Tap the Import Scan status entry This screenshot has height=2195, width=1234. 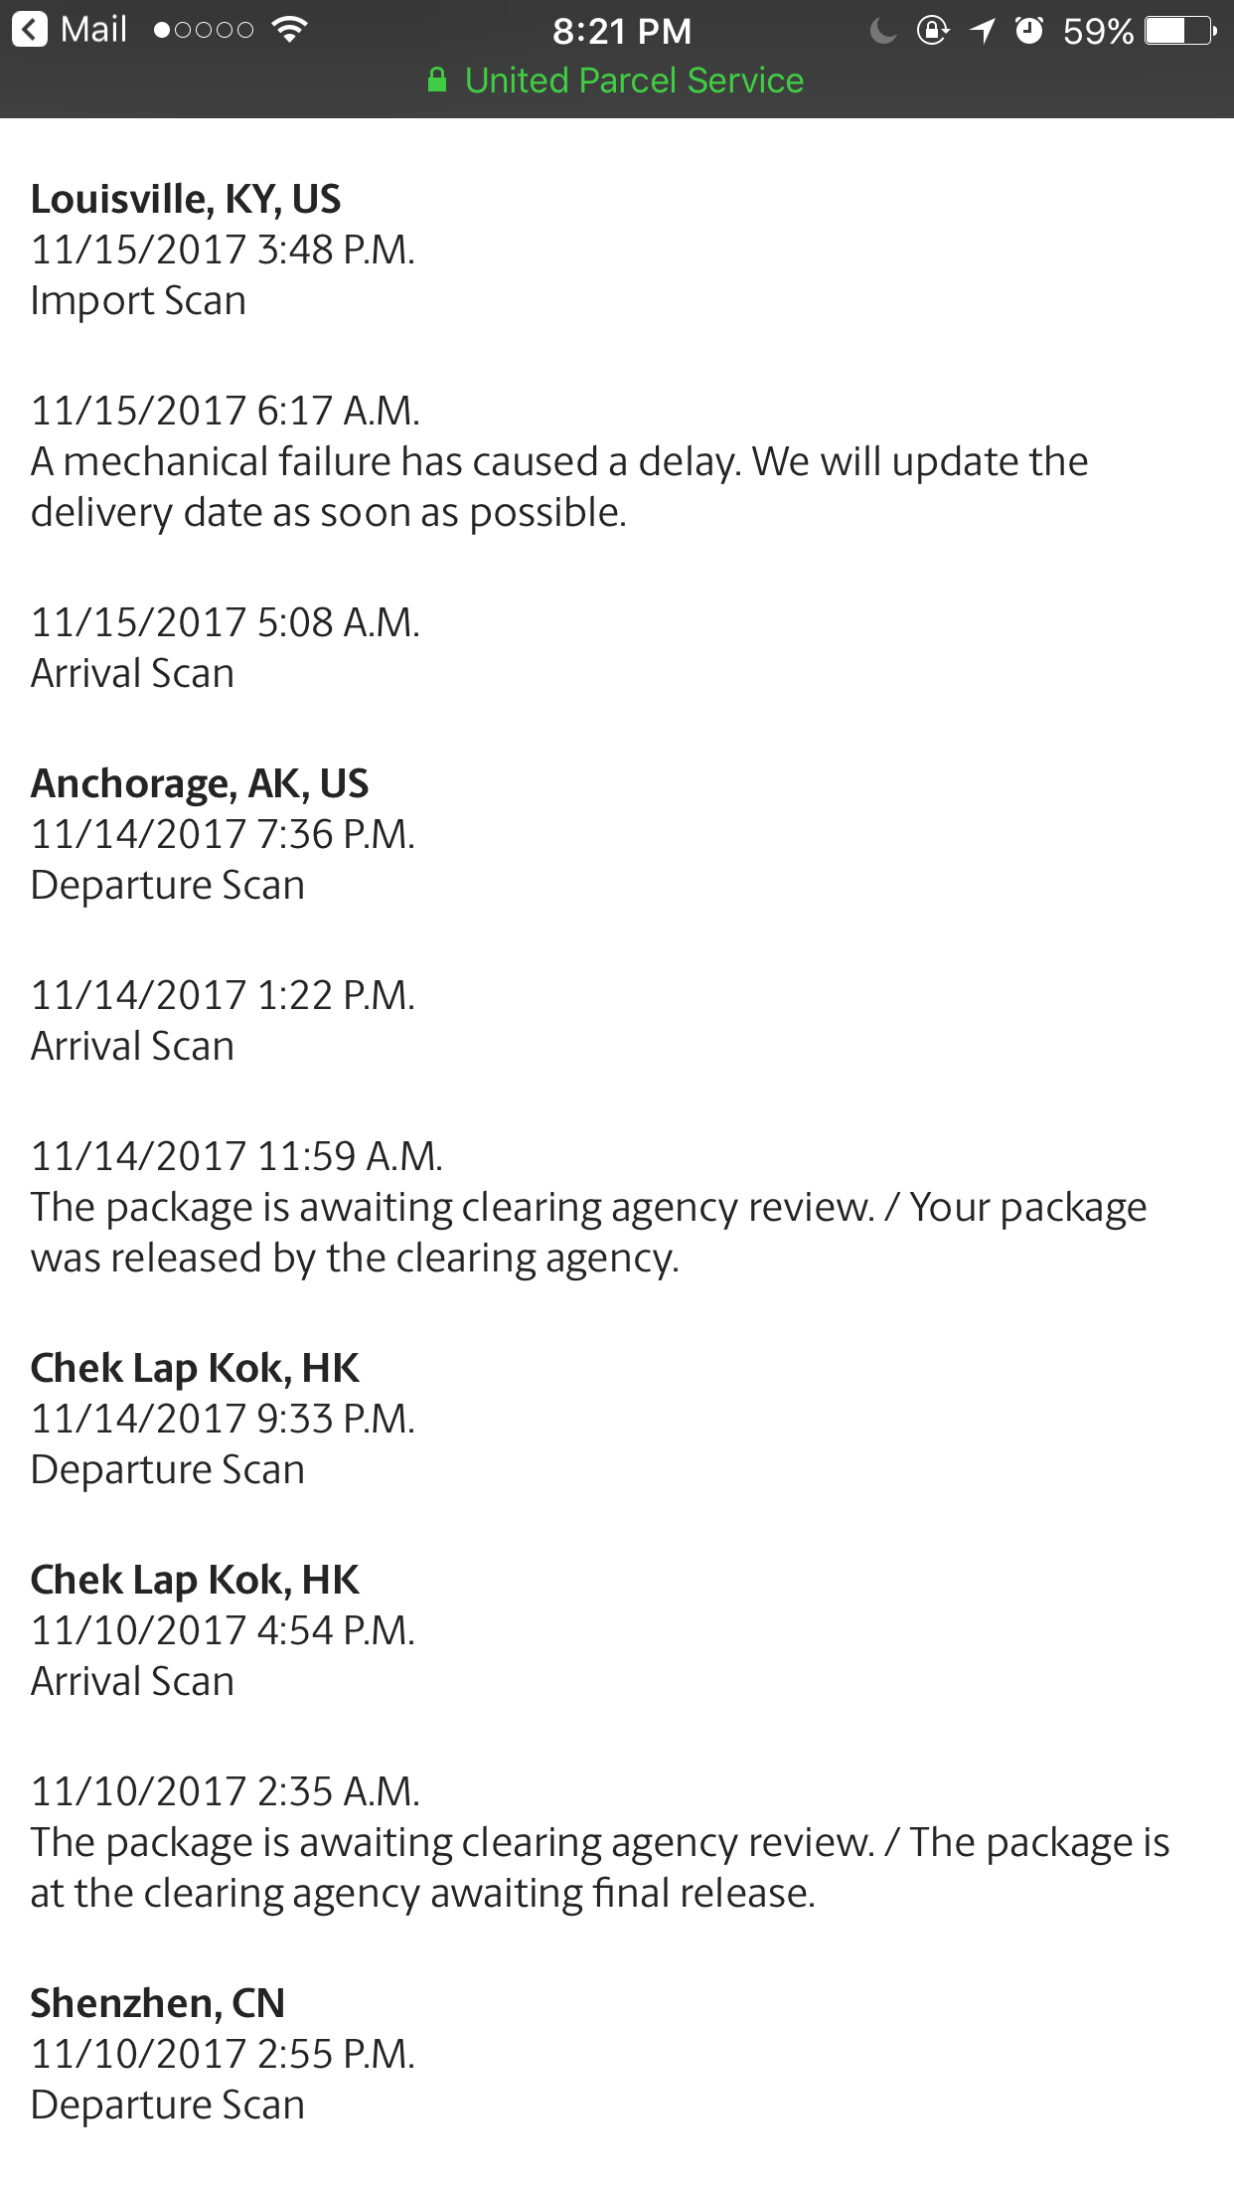point(138,300)
